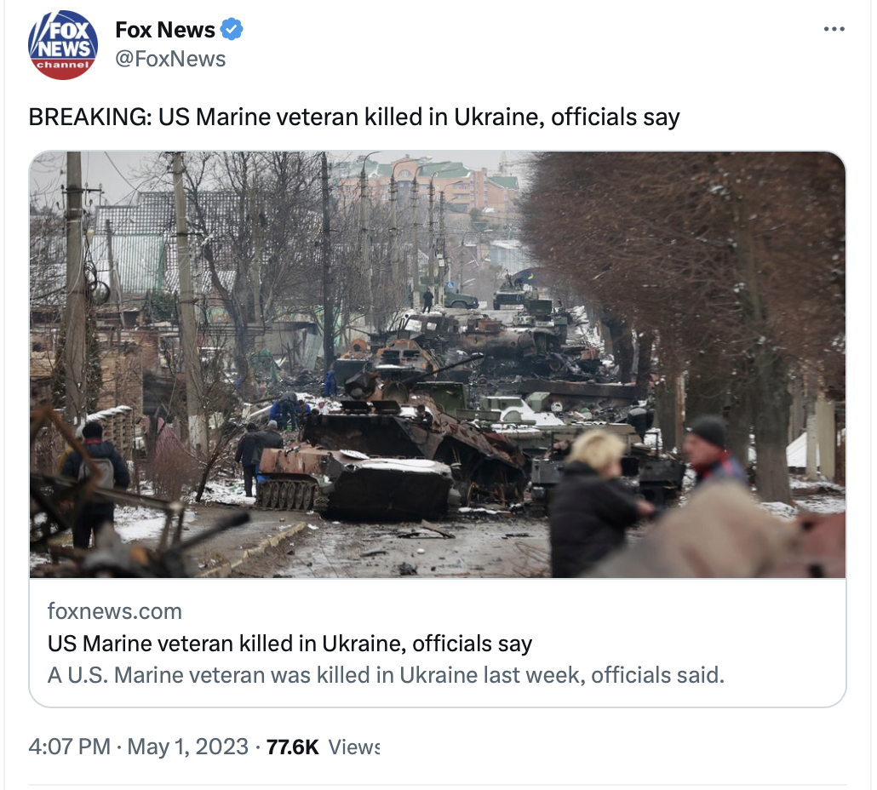This screenshot has height=790, width=877.
Task: Open the Fox News profile avatar
Action: pos(63,45)
